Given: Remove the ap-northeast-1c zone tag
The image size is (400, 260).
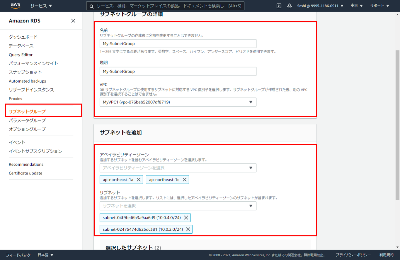Looking at the screenshot, I should point(185,180).
